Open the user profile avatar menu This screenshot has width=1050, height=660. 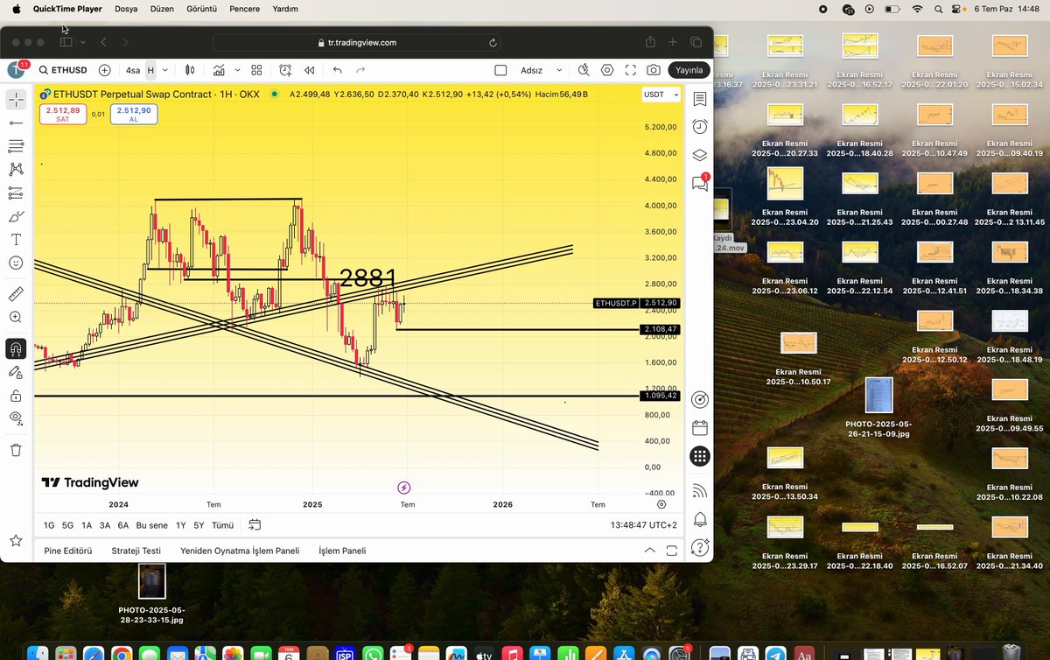16,70
